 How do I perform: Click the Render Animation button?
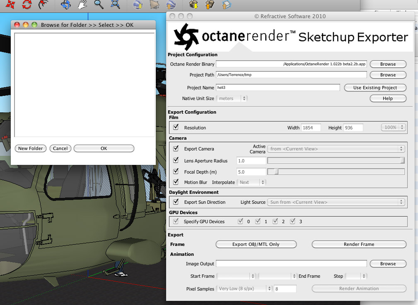pyautogui.click(x=359, y=288)
